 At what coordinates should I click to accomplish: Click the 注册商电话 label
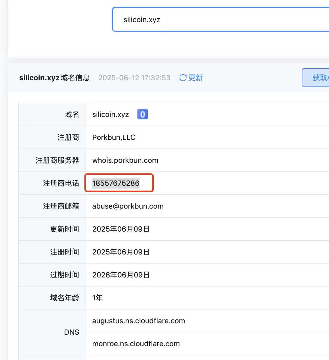61,183
